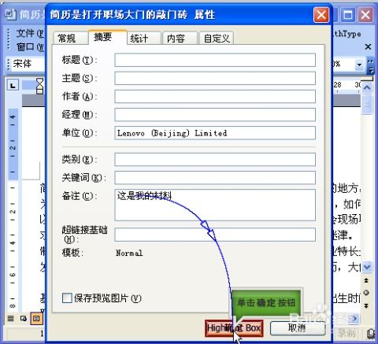Click the highlighted Print layout view icon
The image size is (378, 344).
coord(36,319)
